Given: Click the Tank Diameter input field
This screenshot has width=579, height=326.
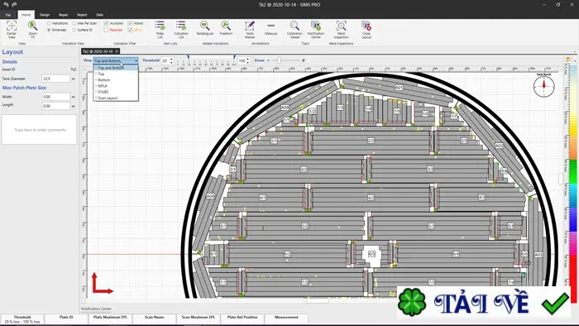Looking at the screenshot, I should (55, 79).
